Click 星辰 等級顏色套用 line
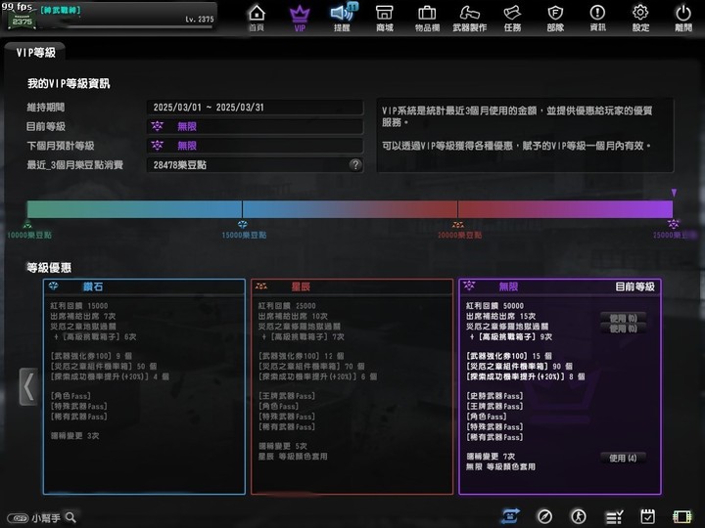Viewport: 705px width, 528px height. coord(293,457)
